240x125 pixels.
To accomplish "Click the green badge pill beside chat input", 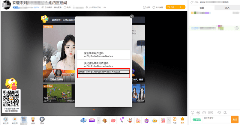I will pos(197,120).
